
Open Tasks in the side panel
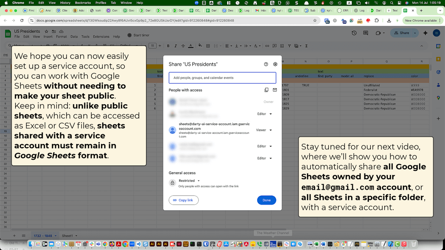pyautogui.click(x=438, y=72)
